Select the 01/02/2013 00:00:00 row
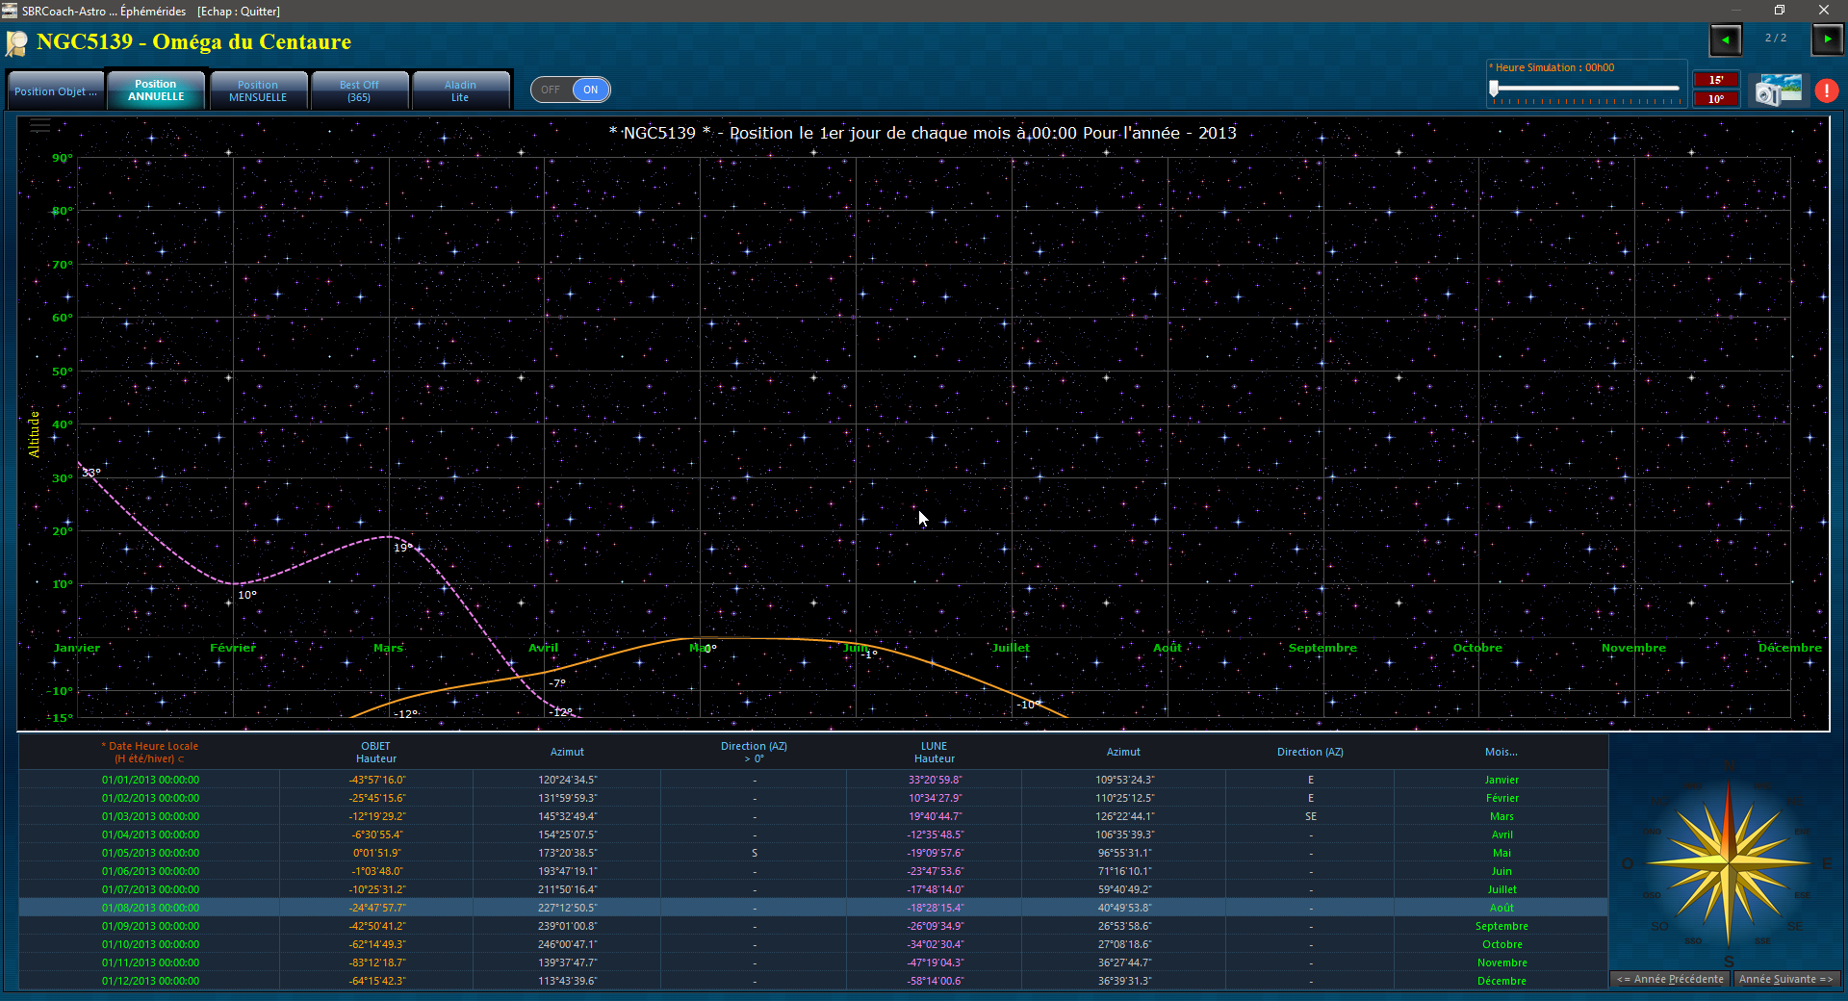Image resolution: width=1848 pixels, height=1001 pixels. coord(813,798)
